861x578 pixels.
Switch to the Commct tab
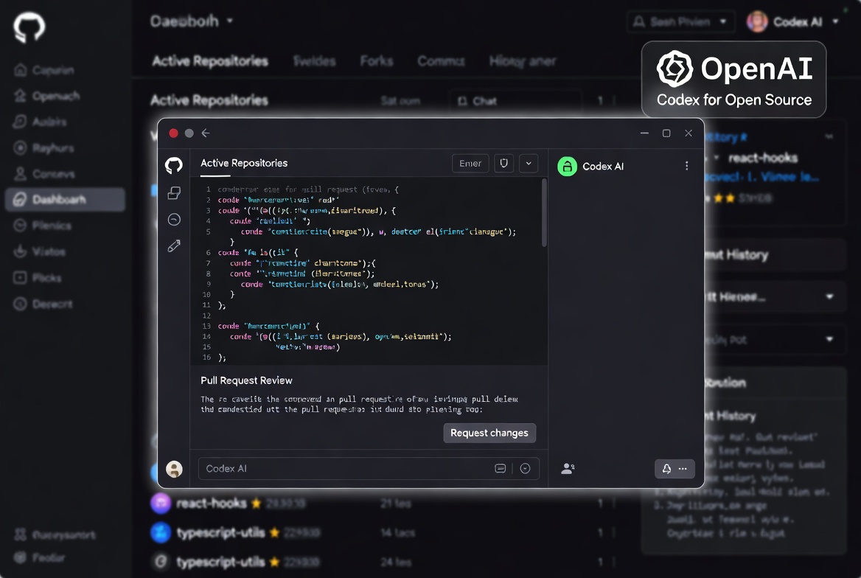(441, 61)
